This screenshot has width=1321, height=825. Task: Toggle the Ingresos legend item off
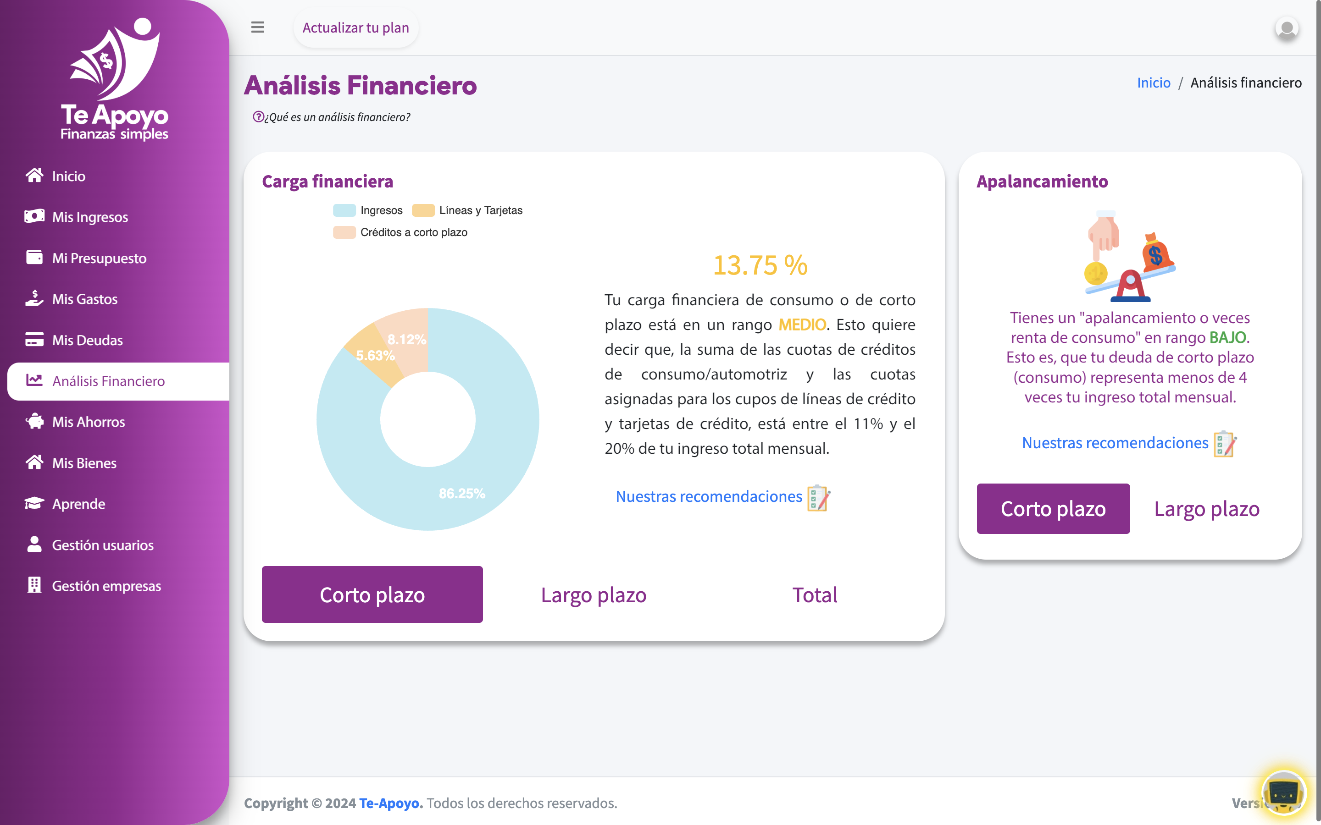(x=368, y=210)
